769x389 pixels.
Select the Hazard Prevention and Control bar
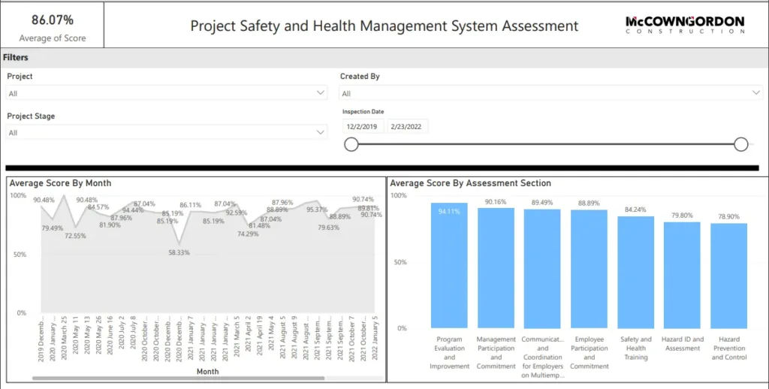point(728,276)
